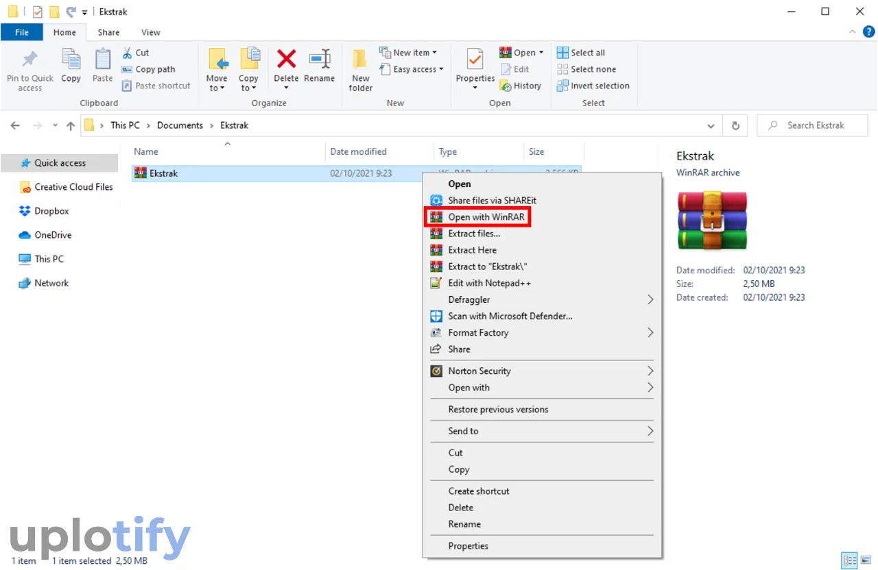Viewport: 878px width, 570px height.
Task: Switch to details view icon
Action: [x=849, y=560]
